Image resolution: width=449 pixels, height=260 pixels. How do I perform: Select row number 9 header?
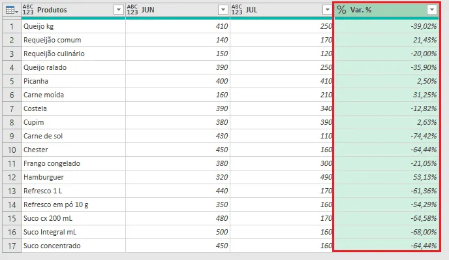(x=12, y=136)
